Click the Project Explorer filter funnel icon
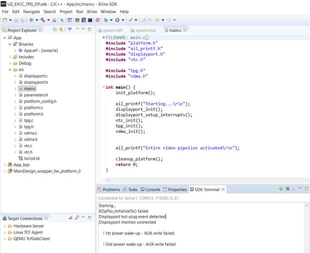This screenshot has width=310, height=253. [70, 30]
